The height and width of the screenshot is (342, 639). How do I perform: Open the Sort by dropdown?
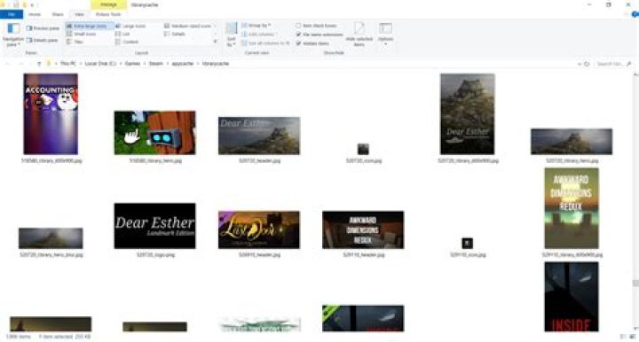[x=231, y=35]
